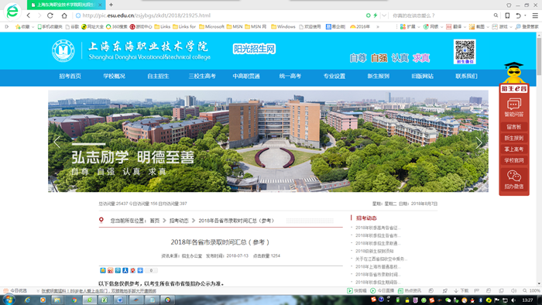Go to browser home icon
542x305 pixels.
point(64,15)
